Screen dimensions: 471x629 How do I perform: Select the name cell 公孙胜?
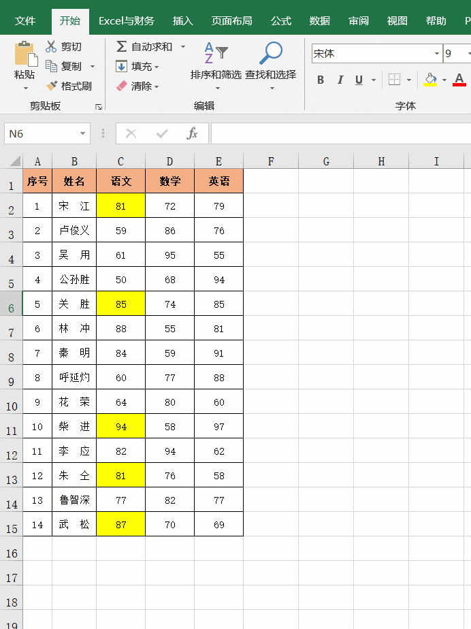click(74, 279)
